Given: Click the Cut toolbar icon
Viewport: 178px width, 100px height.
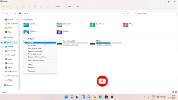Looking at the screenshot, I should pyautogui.click(x=16, y=7).
